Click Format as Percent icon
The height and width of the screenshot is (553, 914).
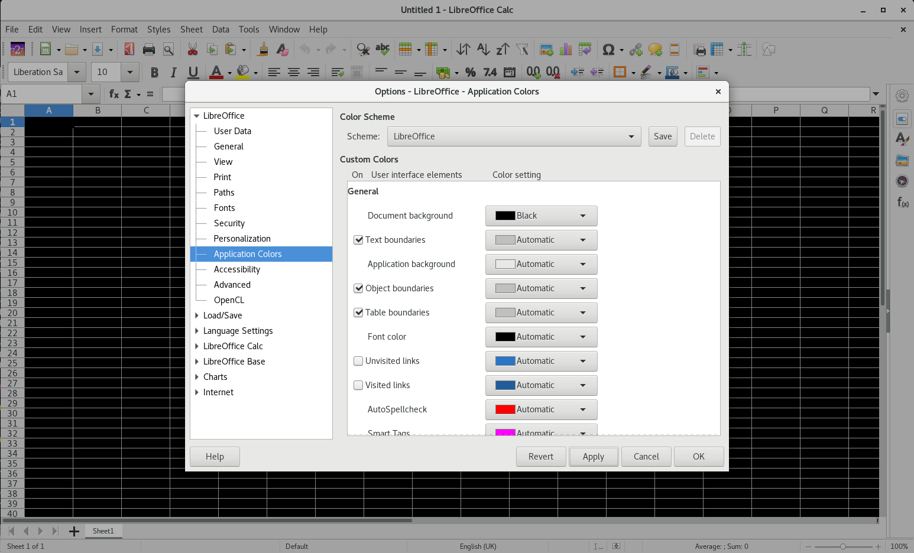471,72
